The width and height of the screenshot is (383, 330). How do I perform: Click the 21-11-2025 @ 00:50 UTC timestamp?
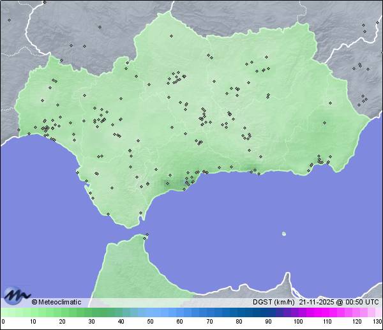(338, 302)
